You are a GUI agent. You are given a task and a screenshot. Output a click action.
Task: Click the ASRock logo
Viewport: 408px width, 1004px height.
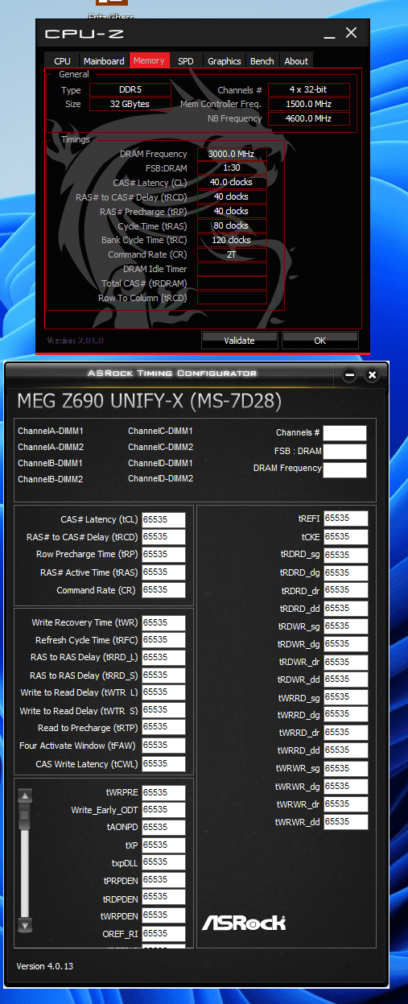tap(243, 922)
